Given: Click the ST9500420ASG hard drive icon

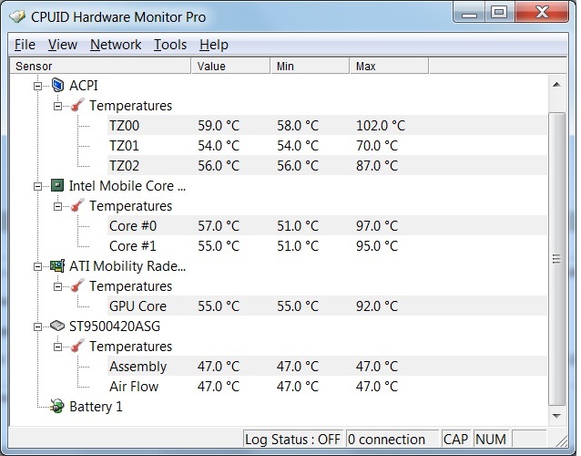Looking at the screenshot, I should [57, 326].
